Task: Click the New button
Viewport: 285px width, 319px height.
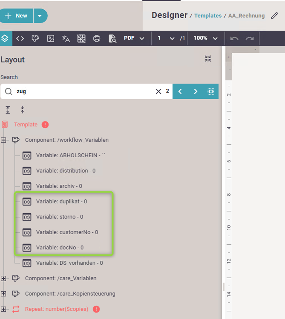Action: coord(17,16)
